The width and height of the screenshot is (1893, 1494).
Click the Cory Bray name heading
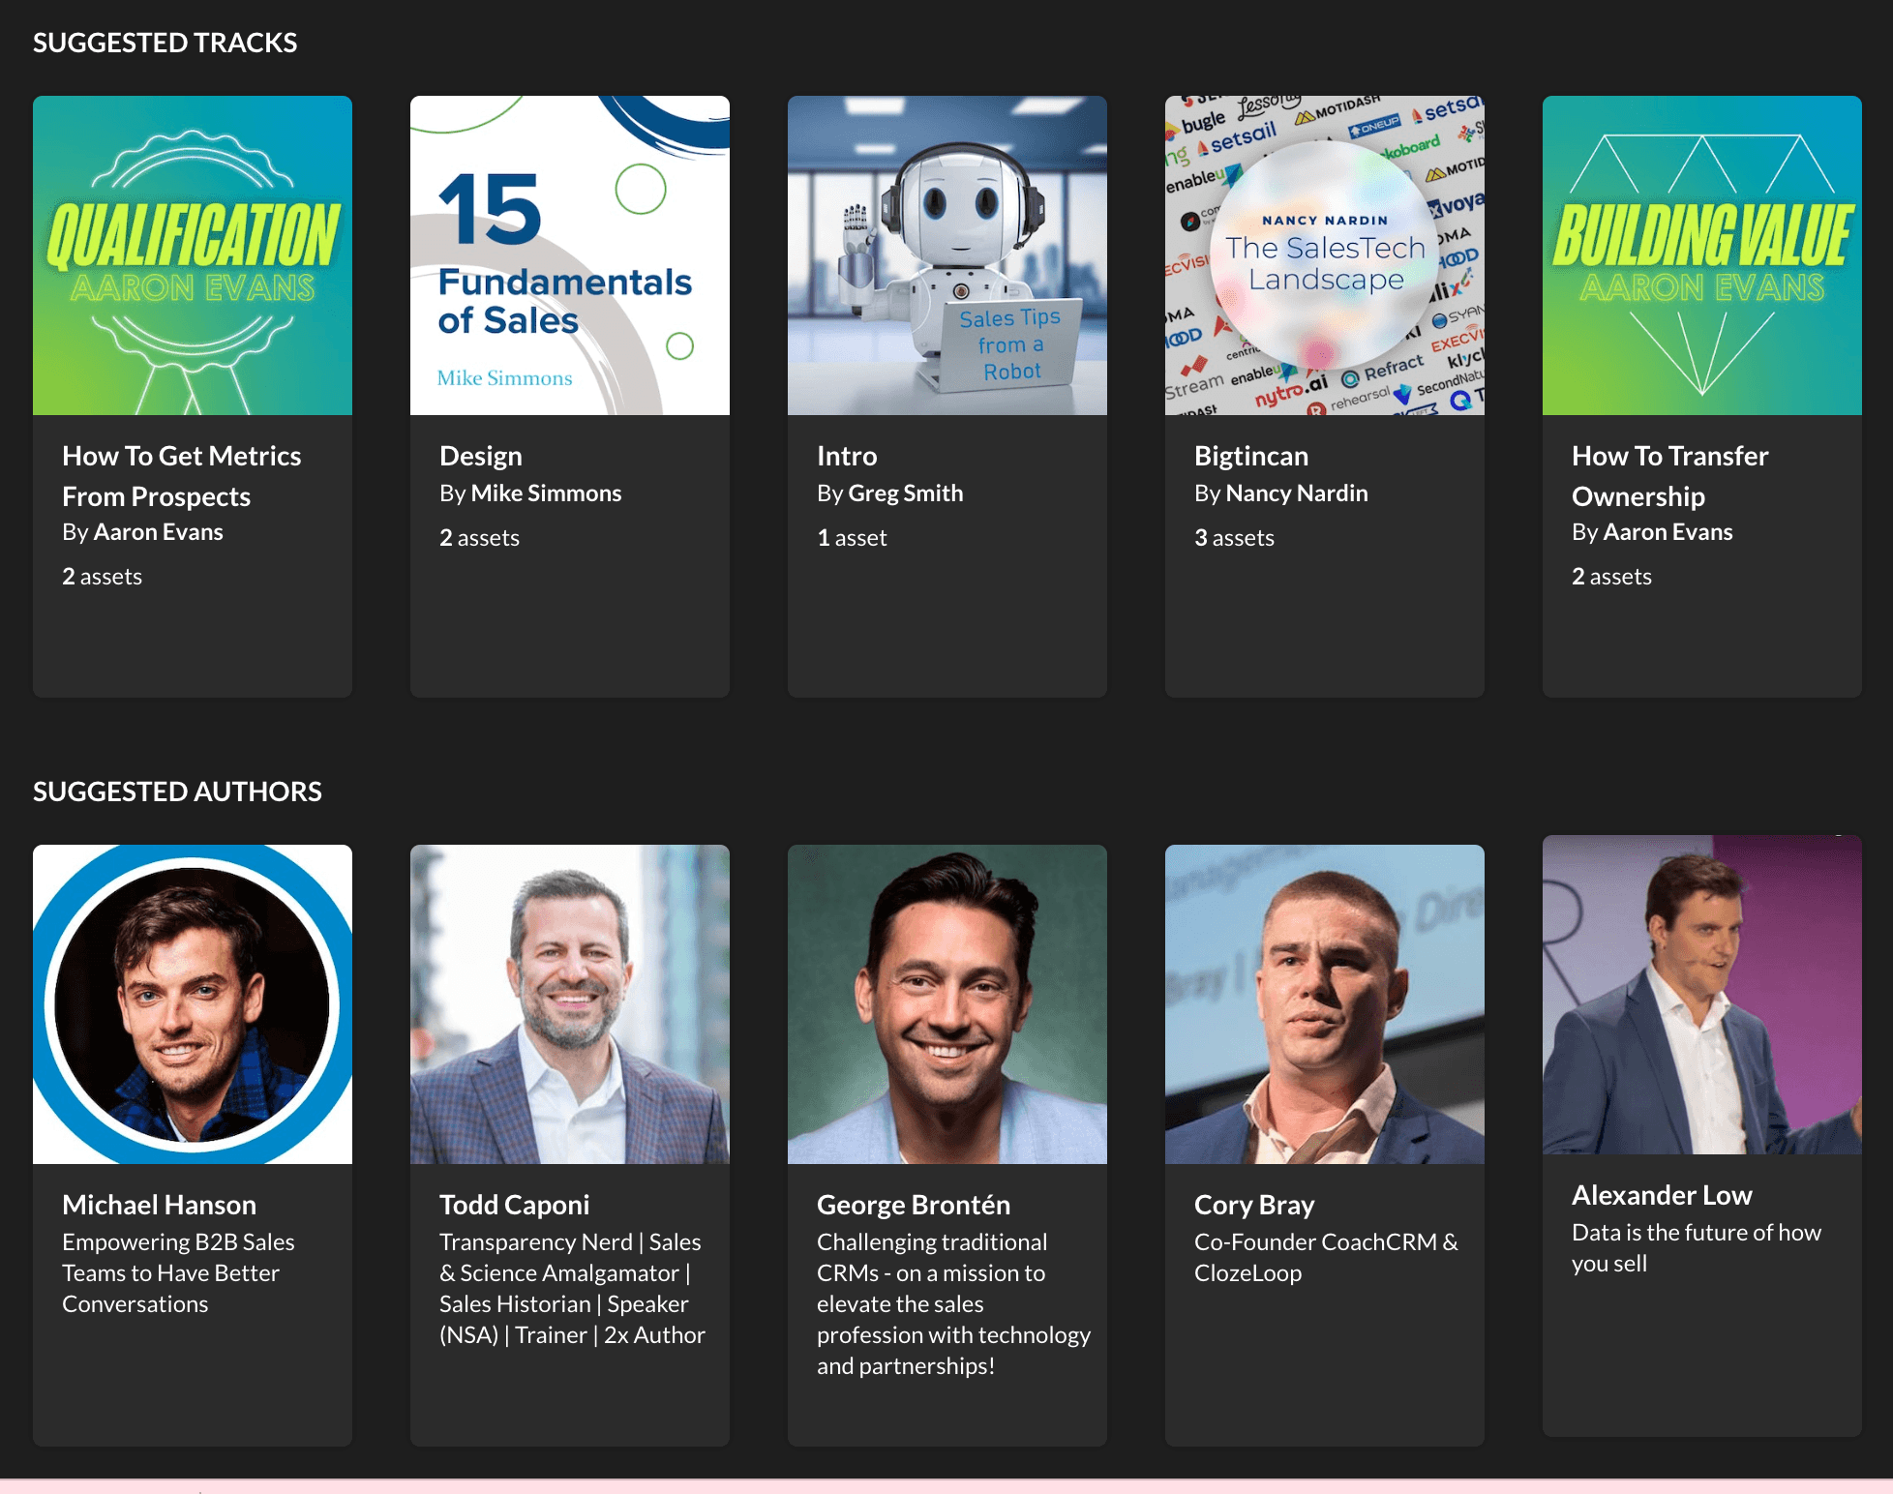click(1253, 1205)
